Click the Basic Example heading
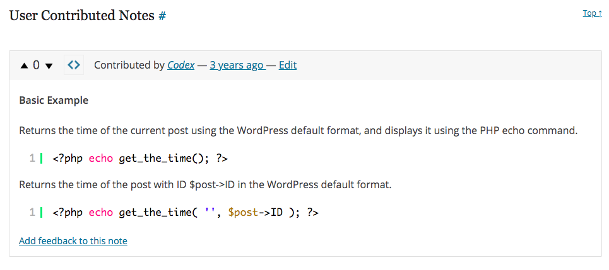Screen dimensions: 609x270 (54, 101)
